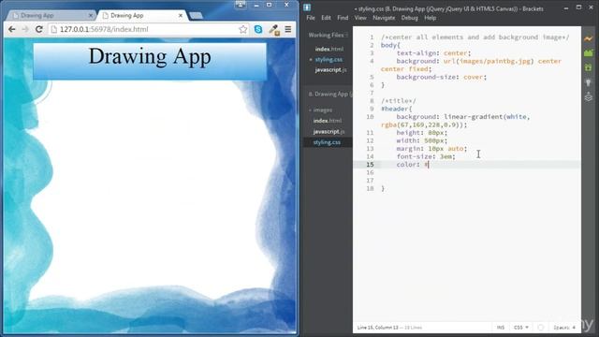Reload the Drawing App page
Image resolution: width=599 pixels, height=337 pixels.
click(x=39, y=29)
